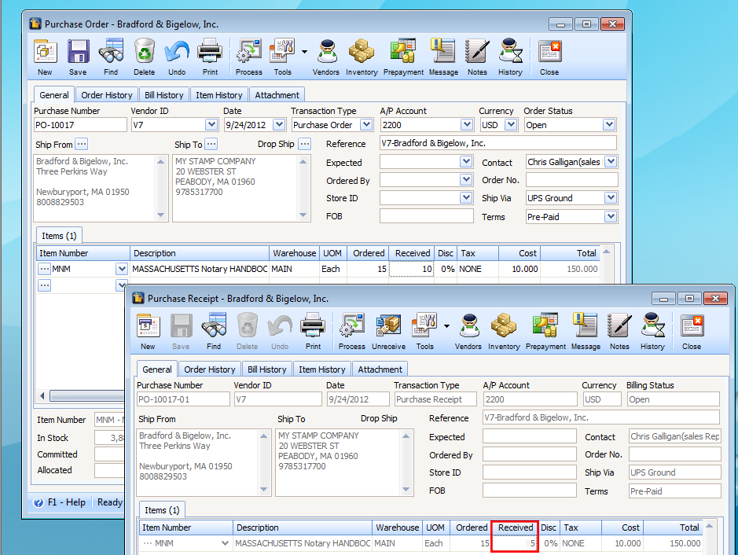The image size is (738, 555).
Task: Click Purchase Number field PO-10017
Action: pyautogui.click(x=80, y=125)
